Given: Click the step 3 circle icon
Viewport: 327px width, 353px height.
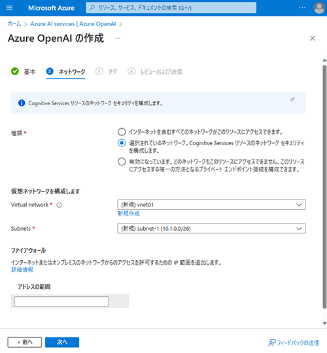Looking at the screenshot, I should click(x=99, y=72).
